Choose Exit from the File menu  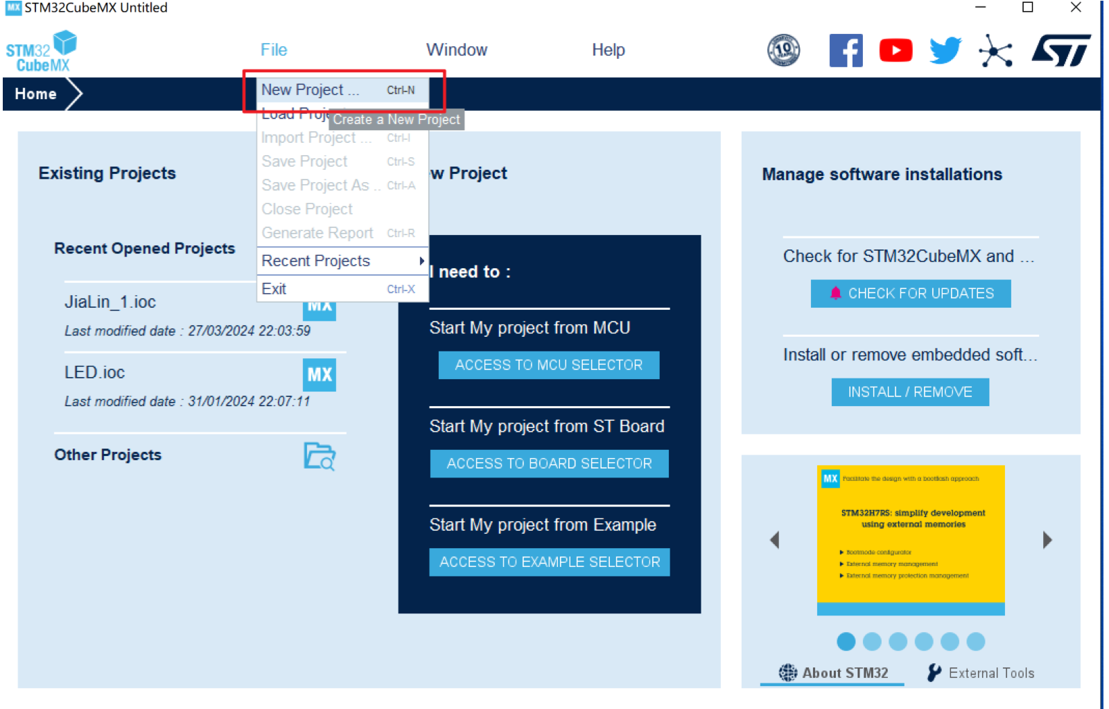(x=342, y=289)
